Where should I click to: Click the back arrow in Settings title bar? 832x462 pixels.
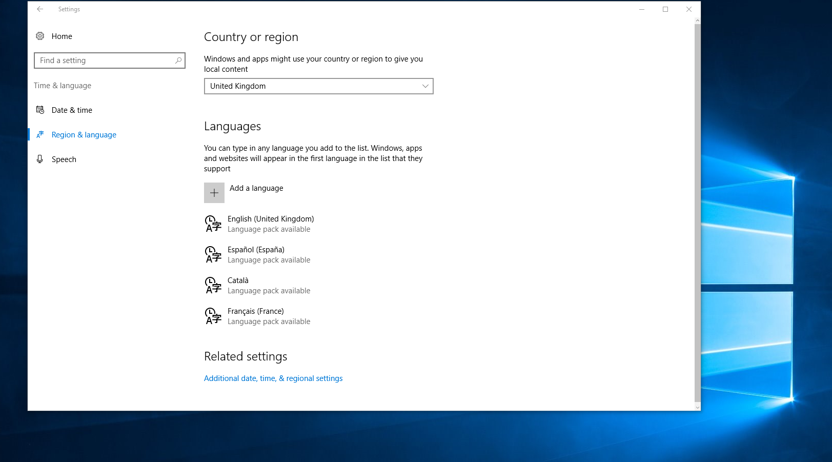pyautogui.click(x=40, y=9)
